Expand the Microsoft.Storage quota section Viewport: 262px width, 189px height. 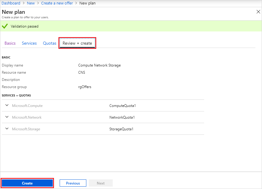(7, 128)
